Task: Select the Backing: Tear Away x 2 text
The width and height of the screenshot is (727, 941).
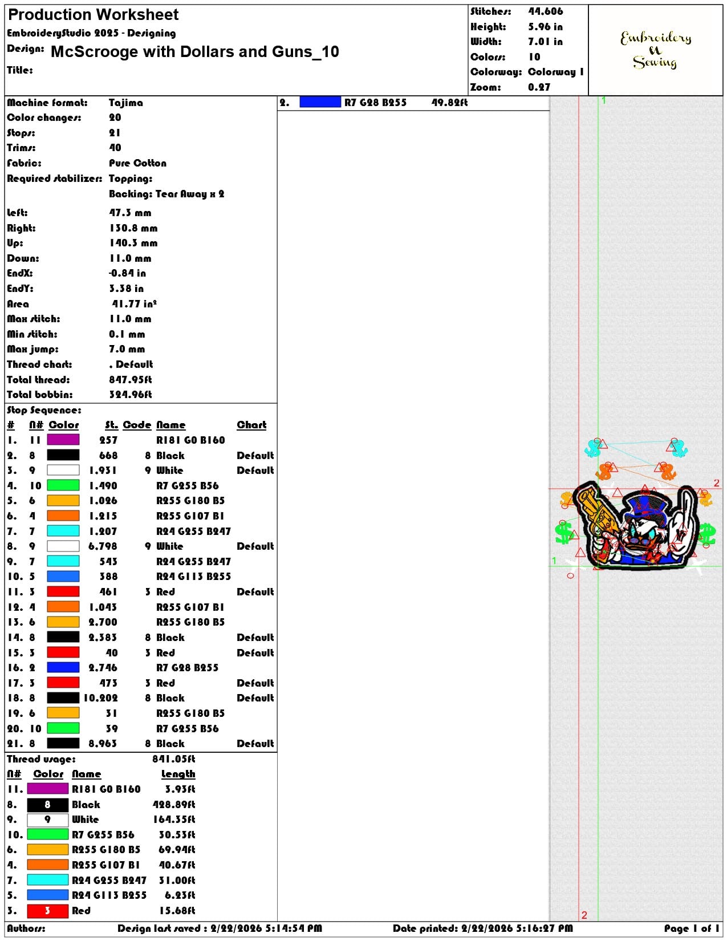Action: pos(166,194)
